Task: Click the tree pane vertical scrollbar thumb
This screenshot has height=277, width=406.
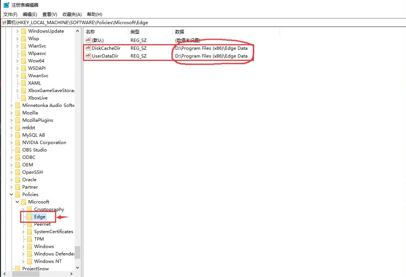Action: [77, 252]
